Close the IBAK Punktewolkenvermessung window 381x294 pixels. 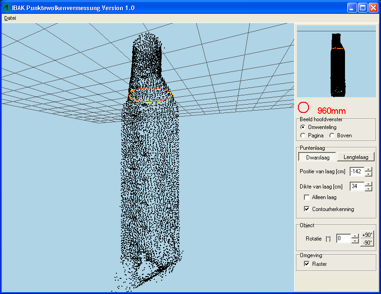coord(373,7)
